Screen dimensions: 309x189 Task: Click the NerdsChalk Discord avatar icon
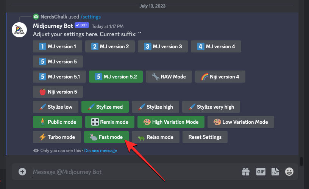click(36, 17)
